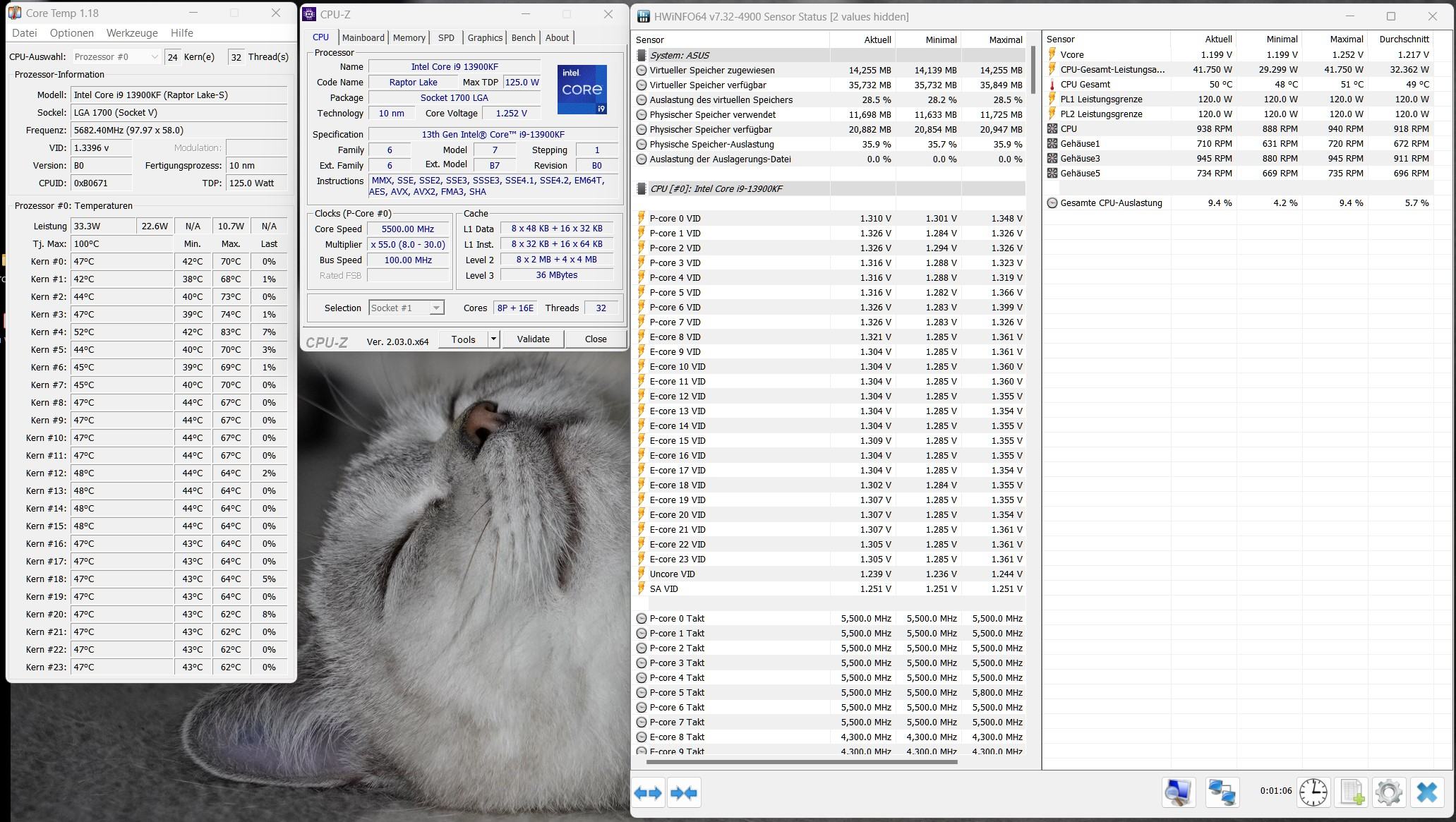
Task: Click HWiNFO expand columns arrows icon
Action: pyautogui.click(x=648, y=793)
